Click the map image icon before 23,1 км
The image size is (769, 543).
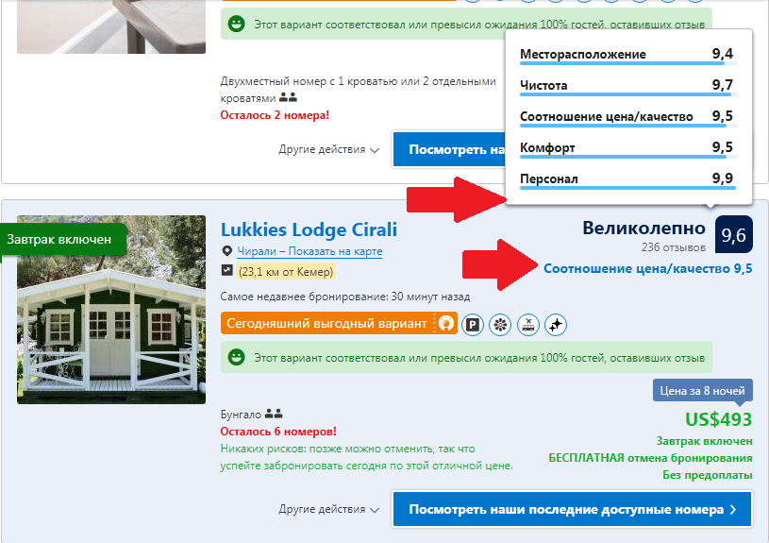pyautogui.click(x=226, y=270)
